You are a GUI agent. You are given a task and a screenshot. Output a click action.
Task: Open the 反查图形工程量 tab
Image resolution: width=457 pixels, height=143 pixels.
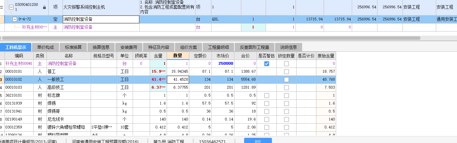point(255,47)
